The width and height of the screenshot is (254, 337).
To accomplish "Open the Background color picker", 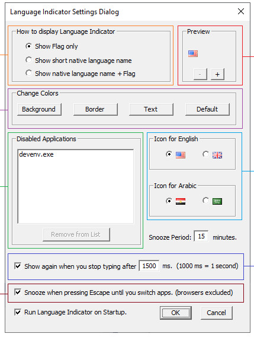I will [x=39, y=109].
